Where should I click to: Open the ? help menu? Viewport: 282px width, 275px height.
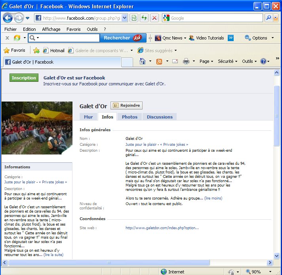coord(105,29)
